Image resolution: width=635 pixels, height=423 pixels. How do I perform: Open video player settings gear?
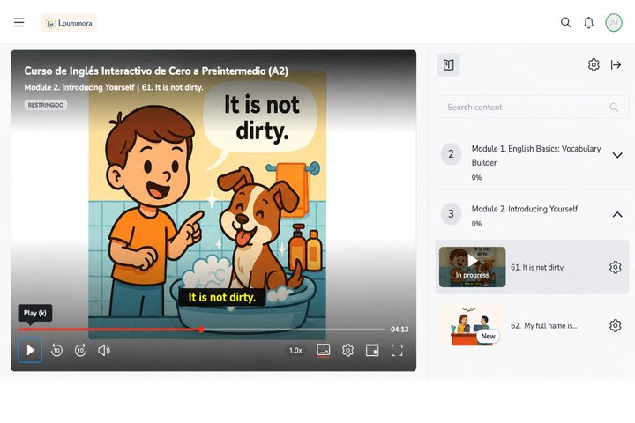[347, 350]
